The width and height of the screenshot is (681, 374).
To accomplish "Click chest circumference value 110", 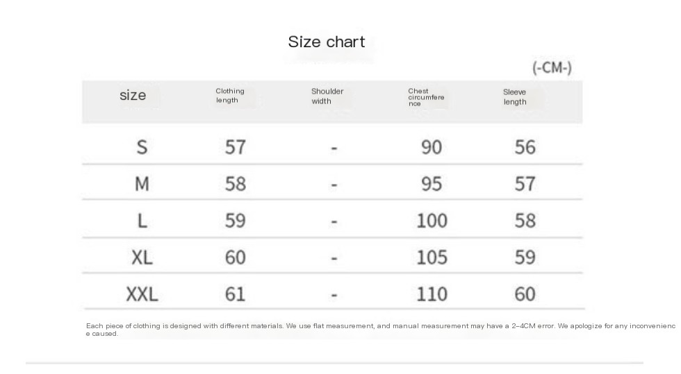I will coord(432,294).
